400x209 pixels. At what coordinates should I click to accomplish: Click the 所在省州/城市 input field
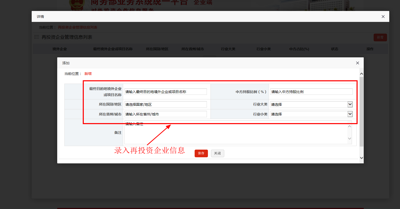coord(166,114)
